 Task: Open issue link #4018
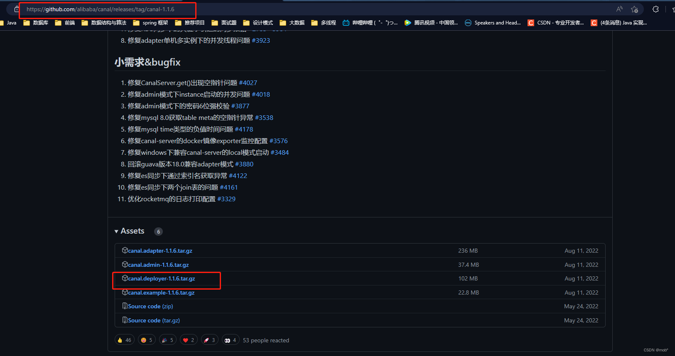coord(261,94)
